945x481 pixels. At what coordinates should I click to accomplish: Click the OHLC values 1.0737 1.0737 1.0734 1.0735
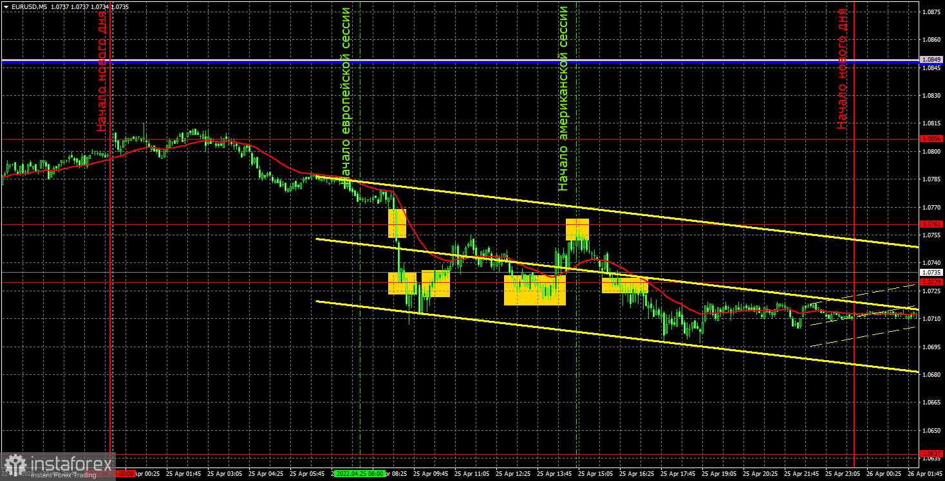coord(89,6)
